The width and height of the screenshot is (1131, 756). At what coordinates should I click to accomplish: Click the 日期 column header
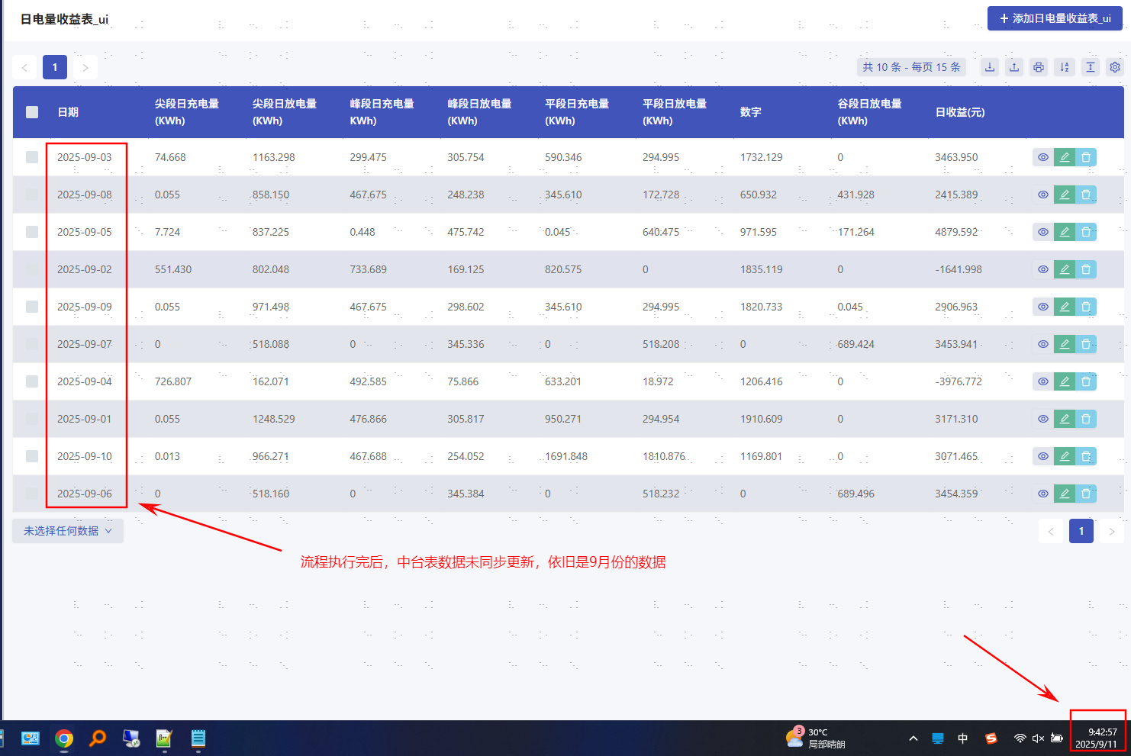pos(68,112)
